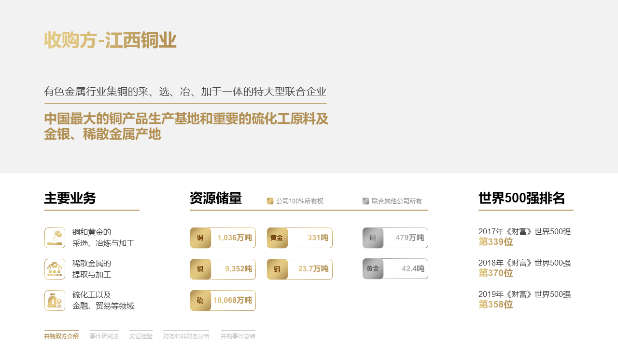Click the copper smelting icon beside 铜和黄金的
The height and width of the screenshot is (347, 618).
click(x=55, y=238)
